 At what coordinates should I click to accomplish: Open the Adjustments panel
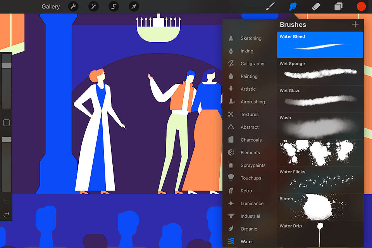[93, 6]
